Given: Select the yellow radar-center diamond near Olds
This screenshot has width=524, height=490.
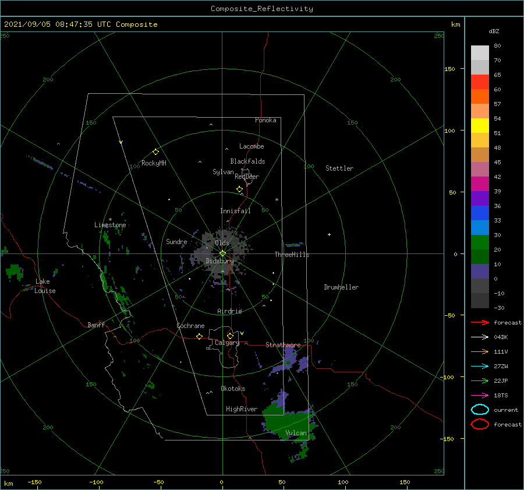Looking at the screenshot, I should point(222,253).
